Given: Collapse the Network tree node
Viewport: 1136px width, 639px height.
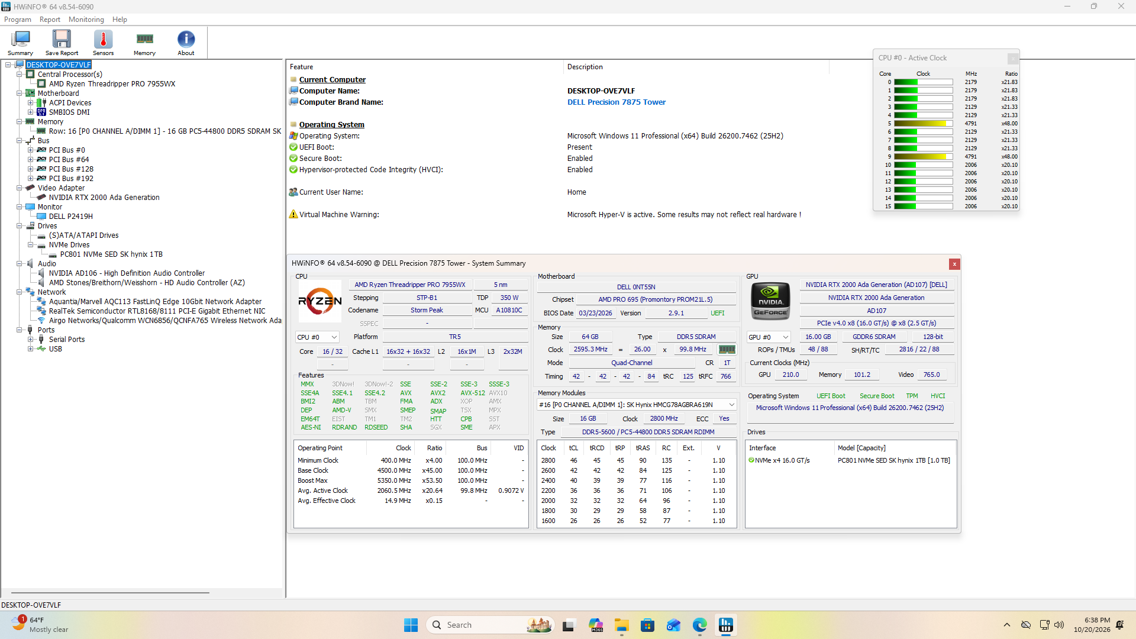Looking at the screenshot, I should click(x=20, y=292).
